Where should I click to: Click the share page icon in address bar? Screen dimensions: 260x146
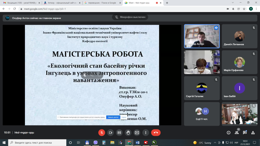click(239, 9)
